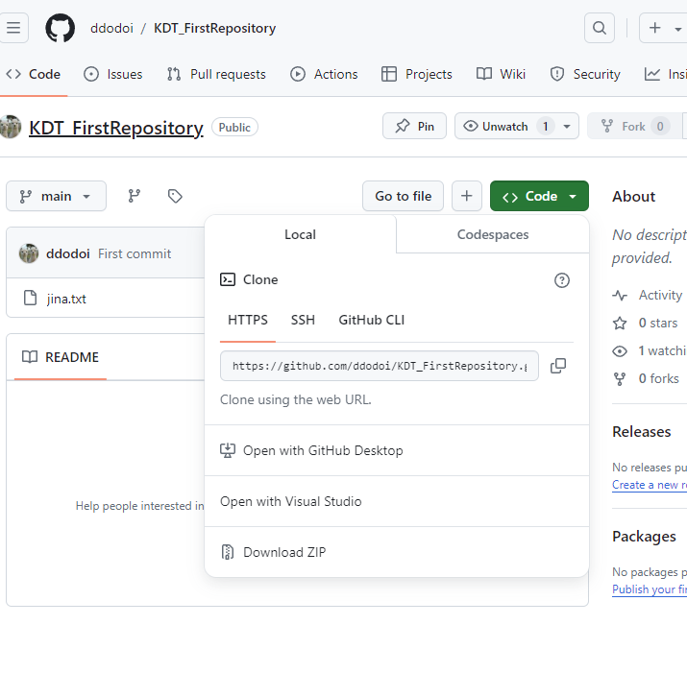The height and width of the screenshot is (673, 687).
Task: Select the SSH clone option
Action: tap(303, 320)
